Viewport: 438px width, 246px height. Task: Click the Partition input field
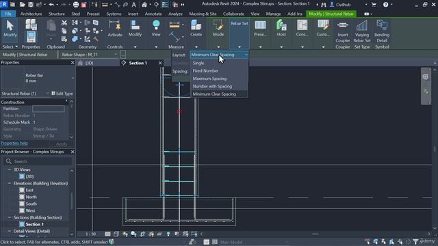click(x=49, y=109)
